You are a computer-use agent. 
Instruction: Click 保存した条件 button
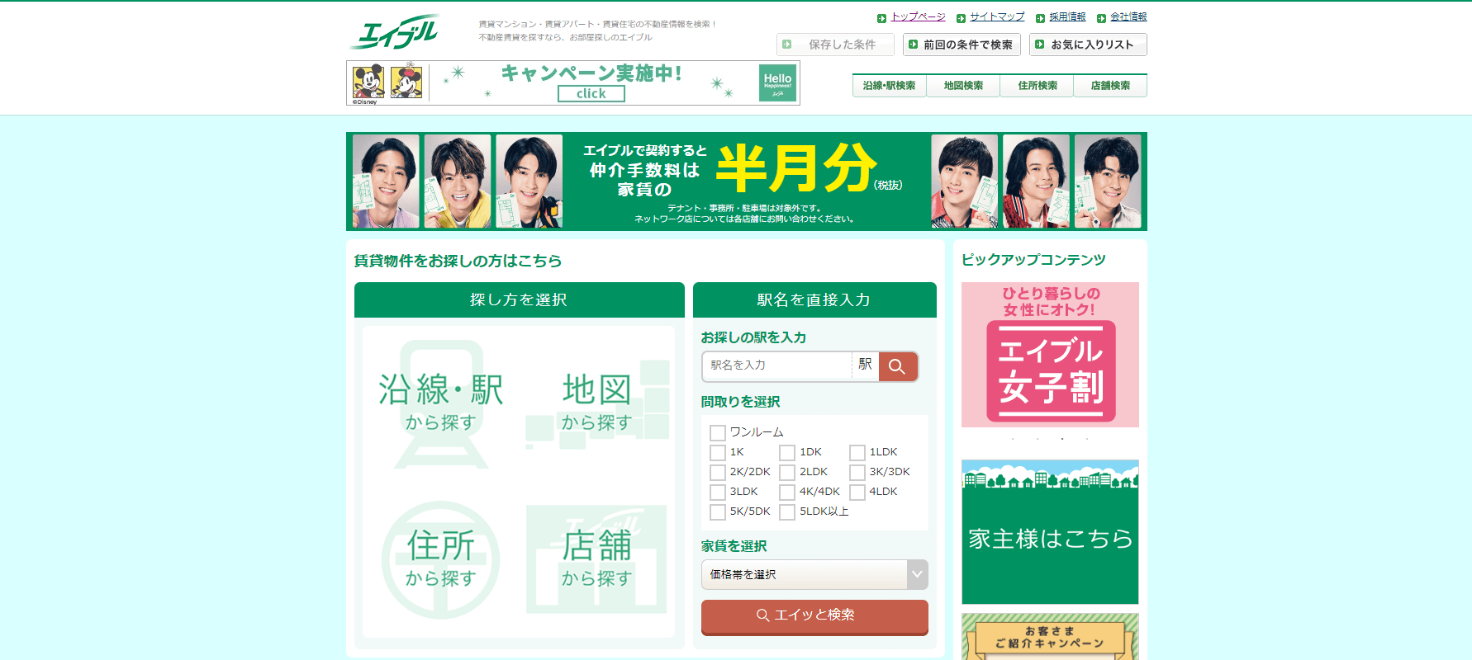835,45
